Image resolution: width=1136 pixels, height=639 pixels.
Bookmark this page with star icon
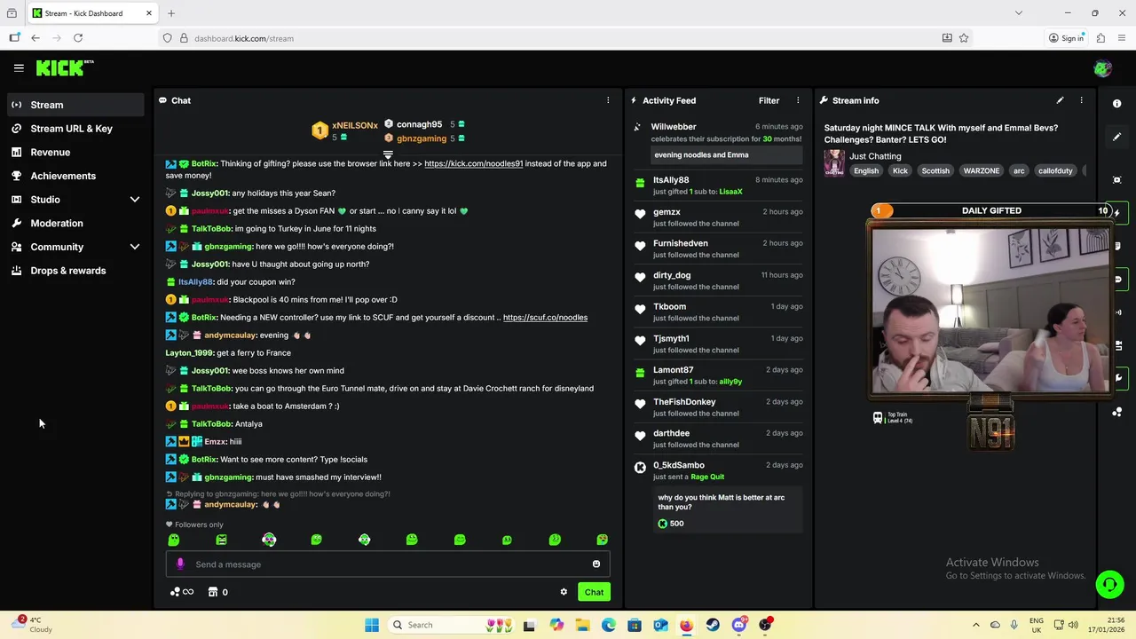(x=964, y=38)
